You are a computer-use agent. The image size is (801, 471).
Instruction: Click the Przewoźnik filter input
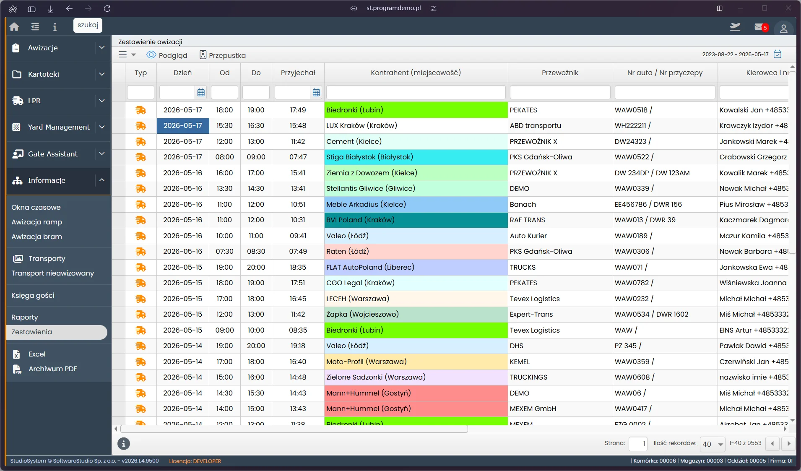(x=560, y=92)
